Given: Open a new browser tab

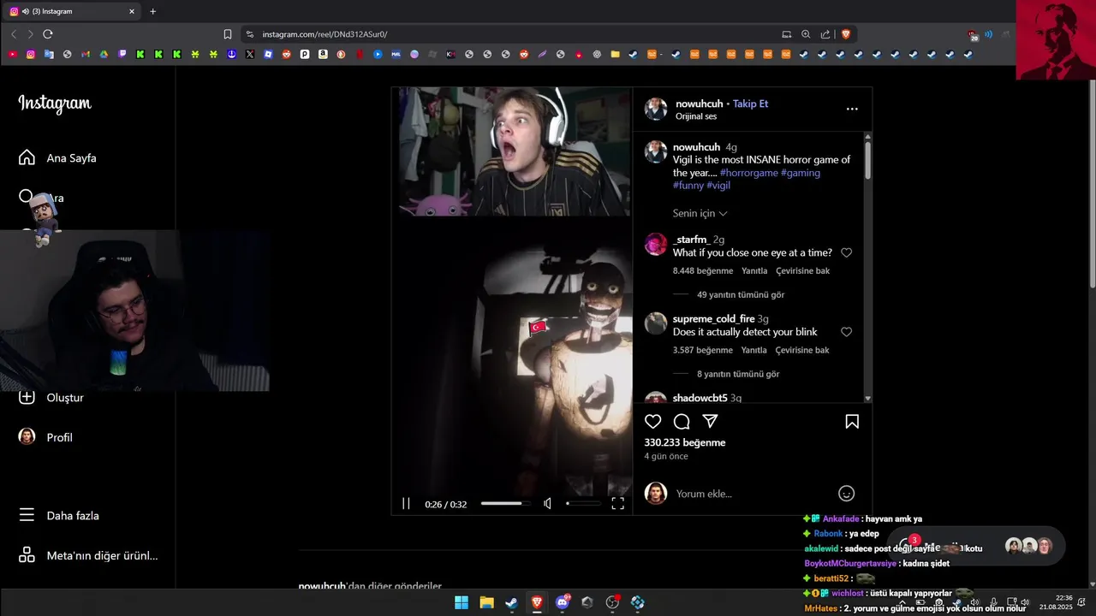Looking at the screenshot, I should coord(153,11).
